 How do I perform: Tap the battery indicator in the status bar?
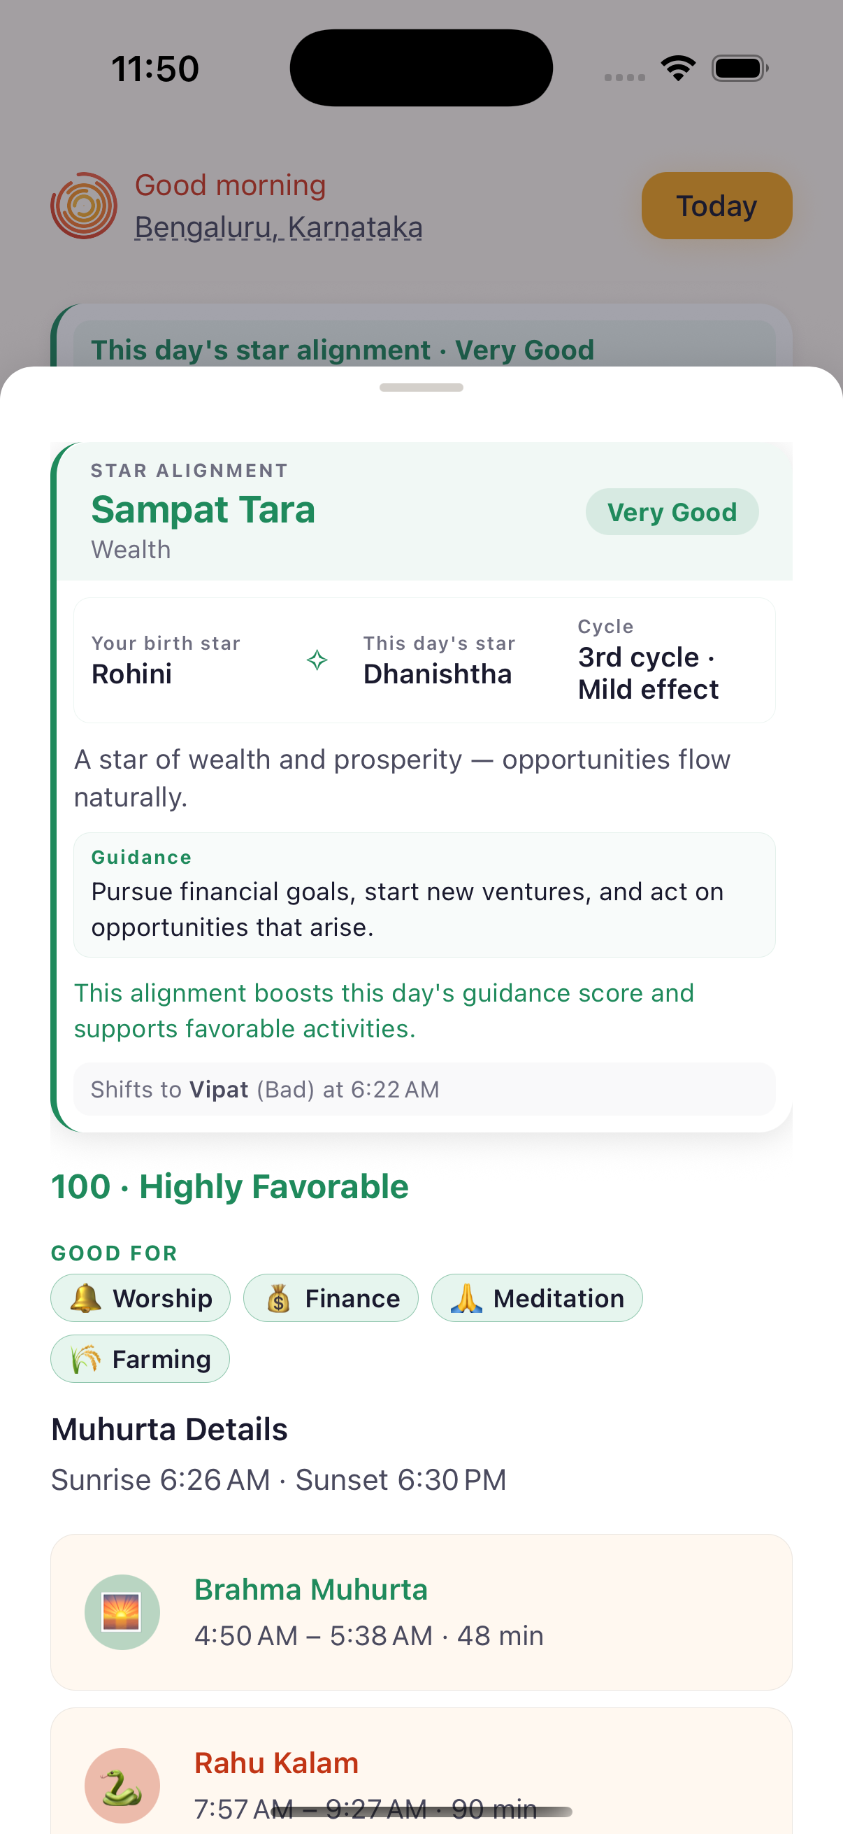(x=739, y=67)
